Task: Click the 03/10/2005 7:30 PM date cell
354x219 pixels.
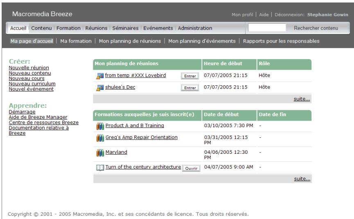Action: coord(228,125)
